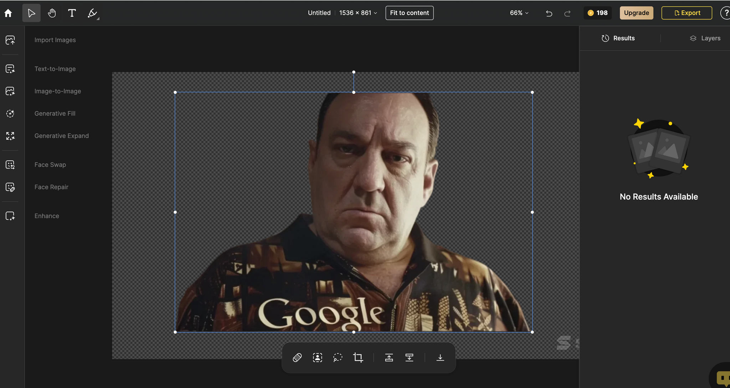The image size is (730, 388).
Task: Click the Import Images sidebar icon
Action: 10,40
